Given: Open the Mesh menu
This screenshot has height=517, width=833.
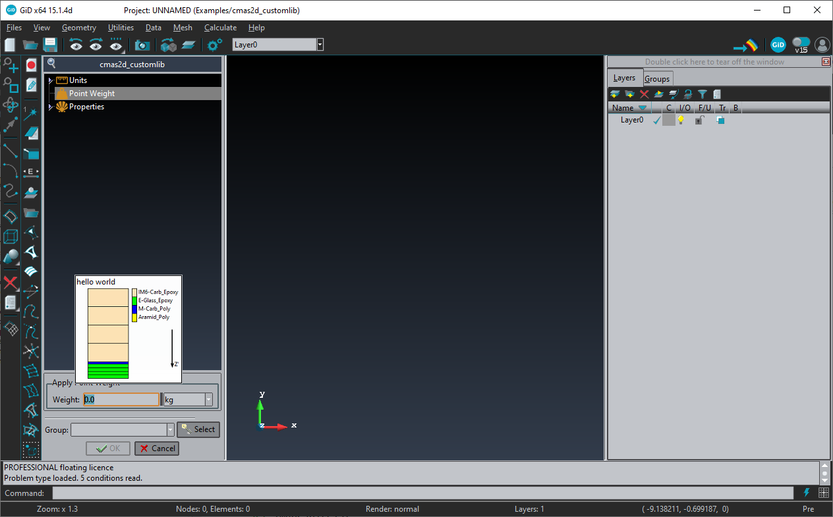Looking at the screenshot, I should (183, 28).
